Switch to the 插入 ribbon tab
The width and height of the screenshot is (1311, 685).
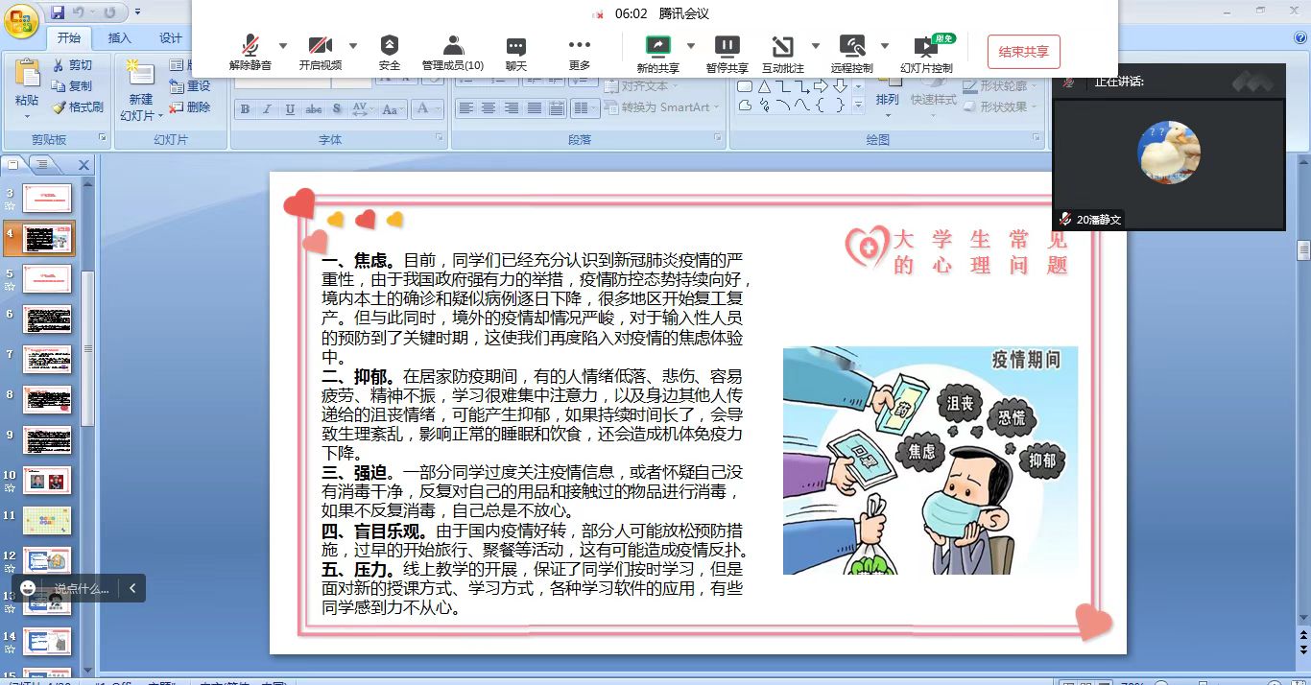pos(120,38)
